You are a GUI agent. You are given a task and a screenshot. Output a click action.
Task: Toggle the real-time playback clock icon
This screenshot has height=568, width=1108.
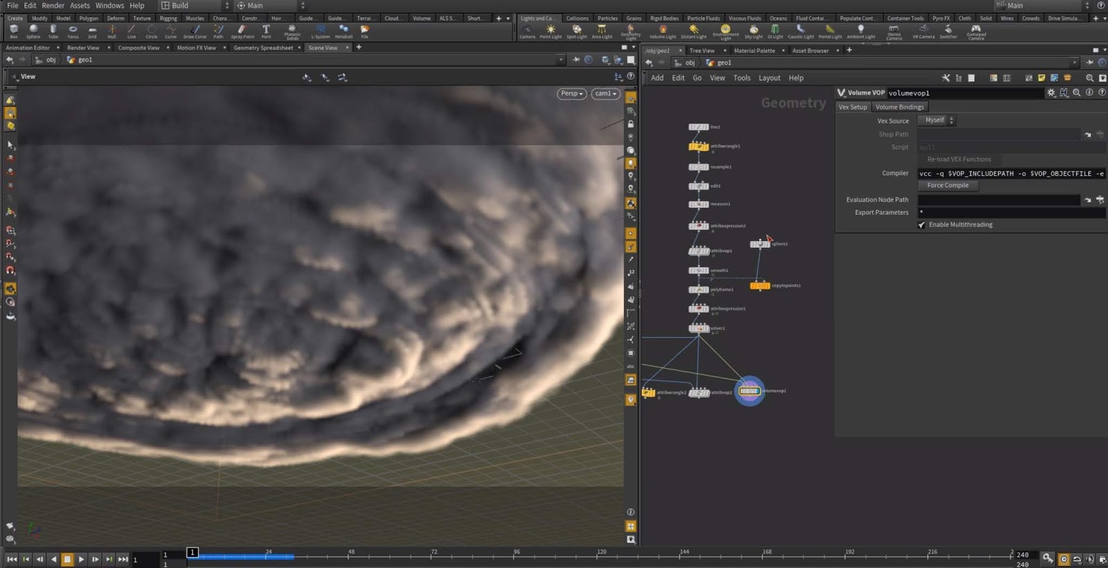(x=1064, y=559)
